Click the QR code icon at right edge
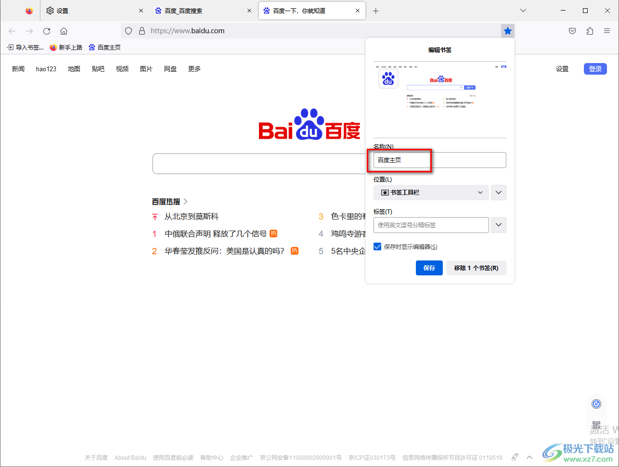The height and width of the screenshot is (467, 619). coord(596,426)
